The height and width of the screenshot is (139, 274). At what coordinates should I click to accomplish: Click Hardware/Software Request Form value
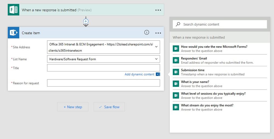(x=72, y=59)
